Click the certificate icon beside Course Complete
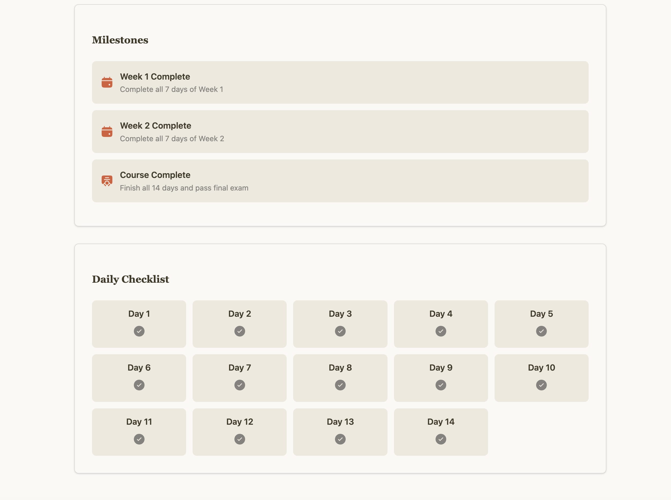 point(107,181)
